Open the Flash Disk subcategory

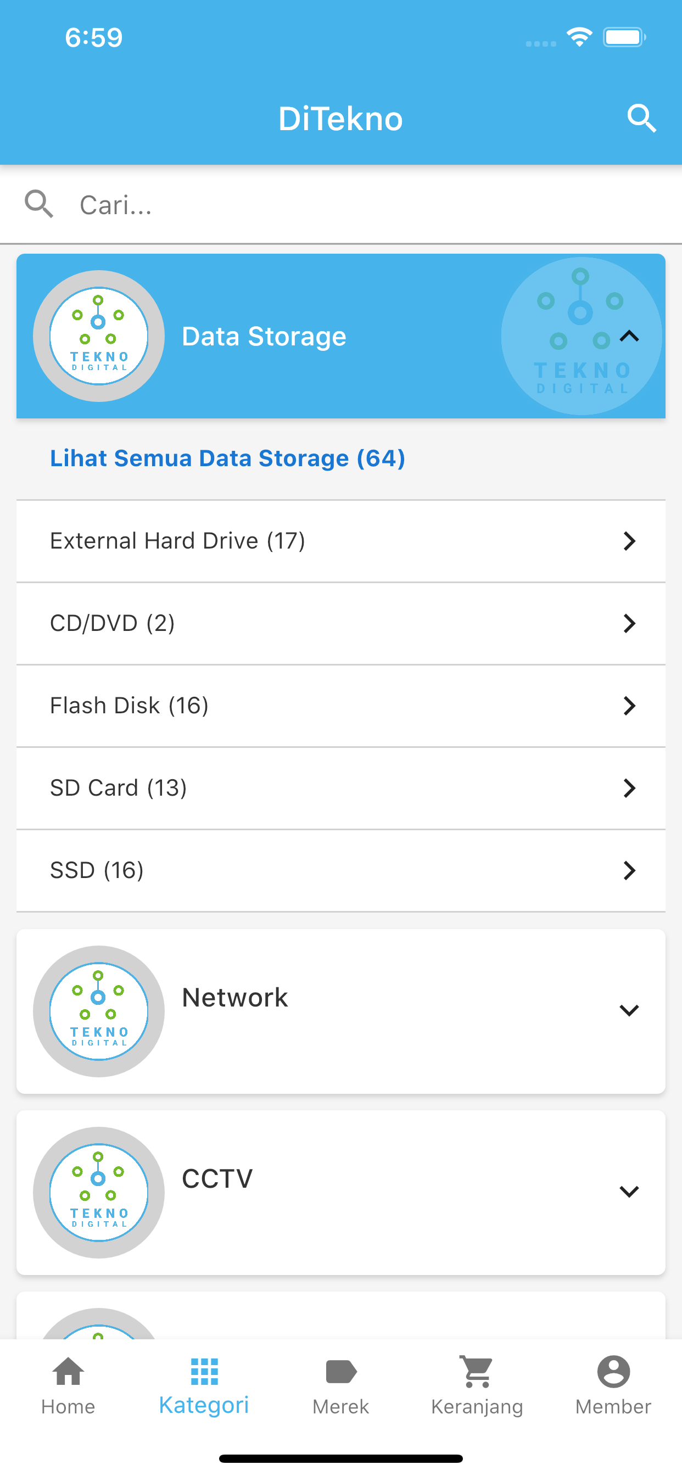pyautogui.click(x=341, y=706)
